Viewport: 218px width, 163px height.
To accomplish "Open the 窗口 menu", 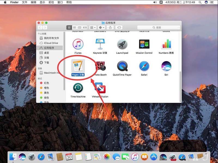I will pyautogui.click(x=60, y=2).
